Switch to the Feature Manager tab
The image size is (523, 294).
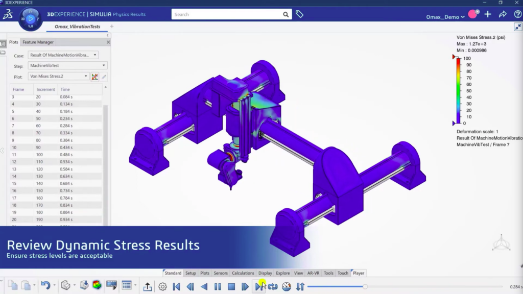38,42
